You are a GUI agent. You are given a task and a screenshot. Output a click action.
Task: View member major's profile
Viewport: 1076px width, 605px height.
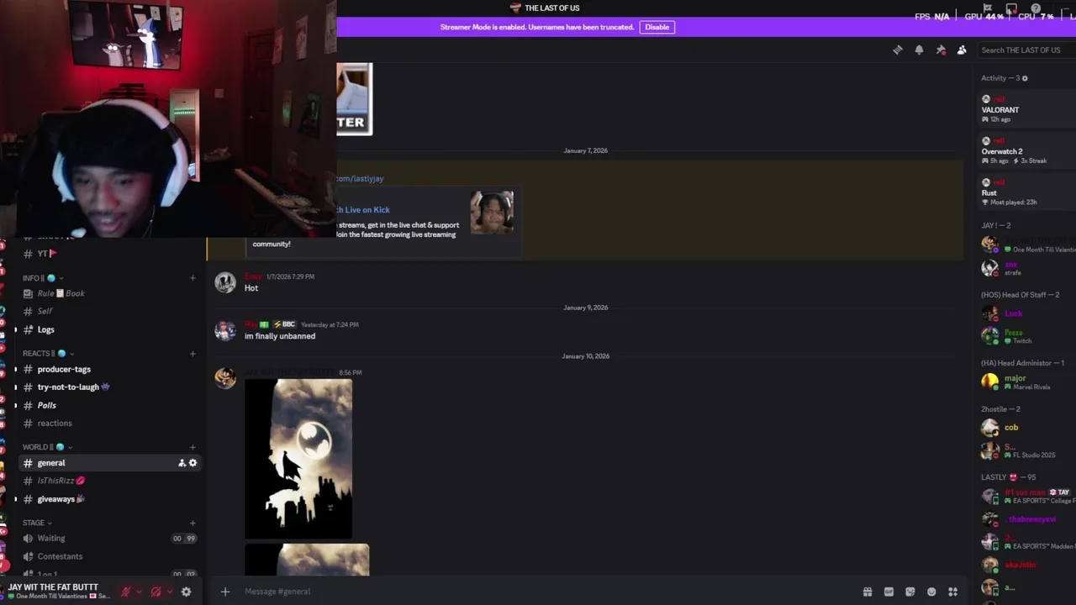coord(1015,378)
